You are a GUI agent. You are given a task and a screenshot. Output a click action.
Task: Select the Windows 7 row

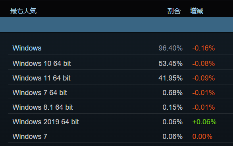(x=120, y=137)
